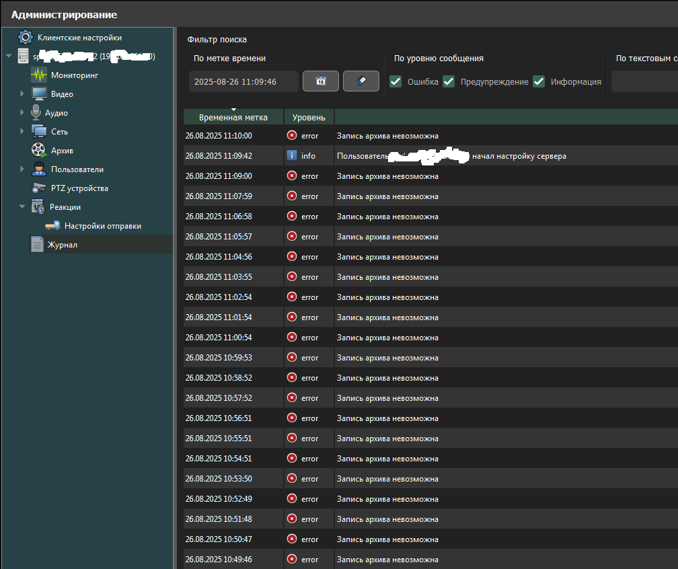Screen dimensions: 678x569
Task: Click Запись архива невозможна at 11:10:00
Action: pyautogui.click(x=387, y=136)
